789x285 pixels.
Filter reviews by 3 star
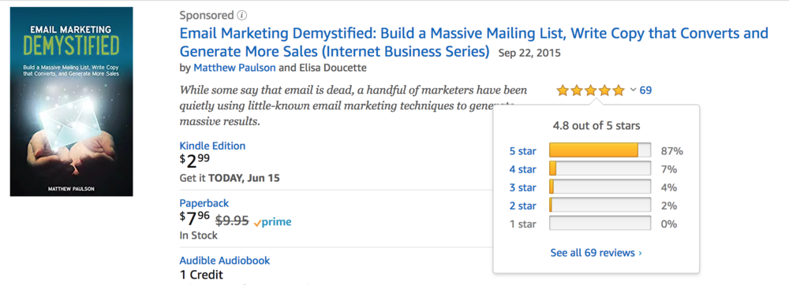[x=523, y=187]
